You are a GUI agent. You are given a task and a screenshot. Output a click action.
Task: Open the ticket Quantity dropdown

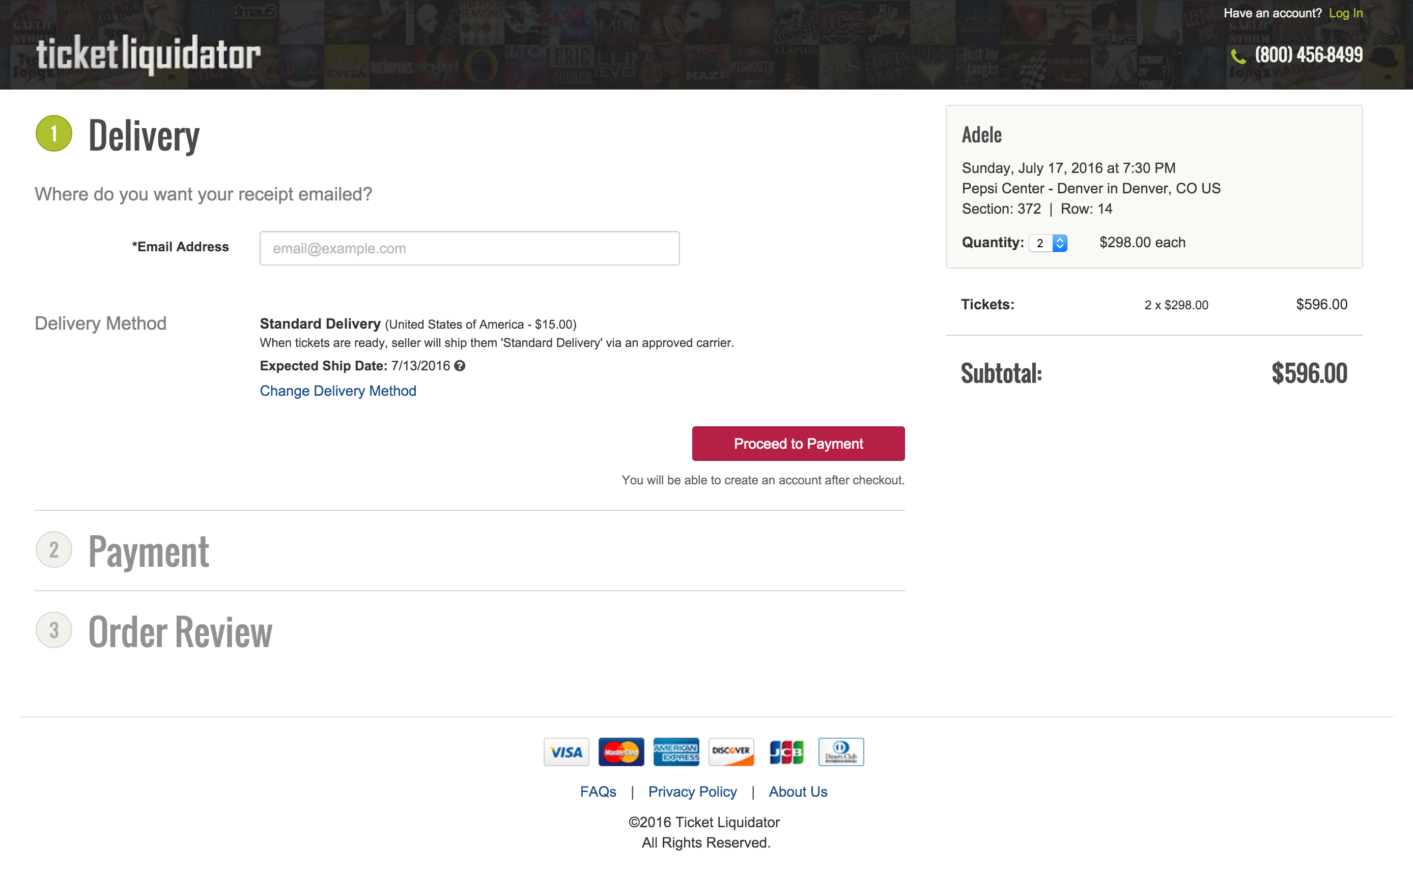point(1048,243)
